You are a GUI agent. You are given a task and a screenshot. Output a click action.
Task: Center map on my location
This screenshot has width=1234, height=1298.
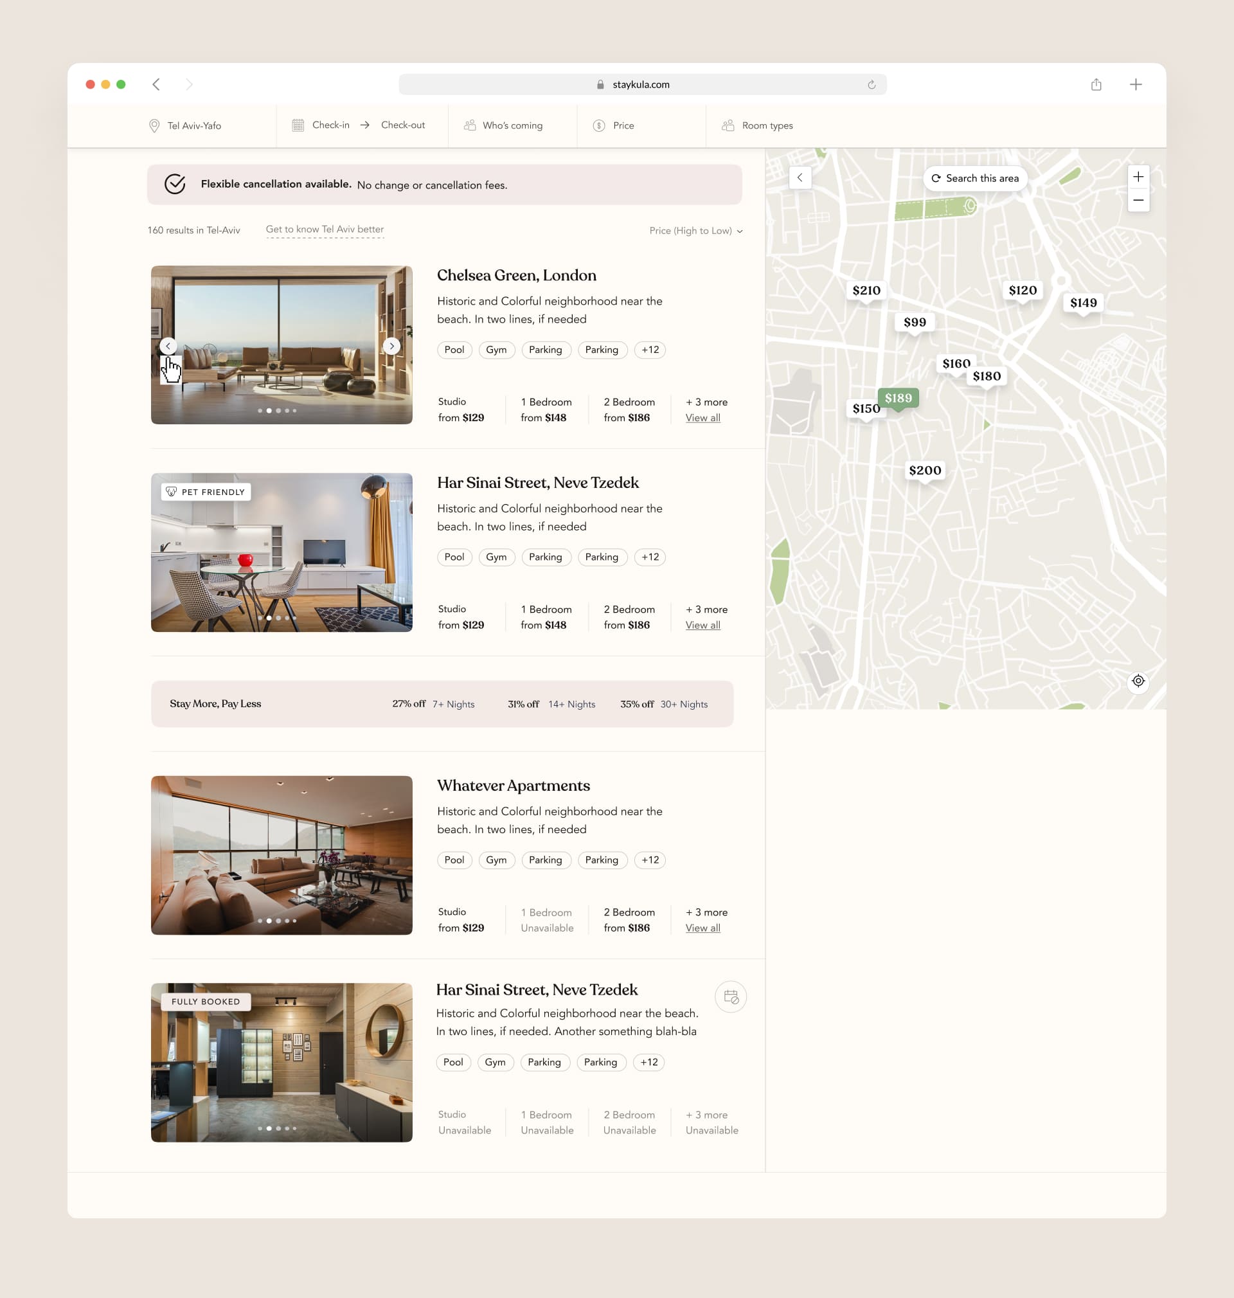(1138, 681)
